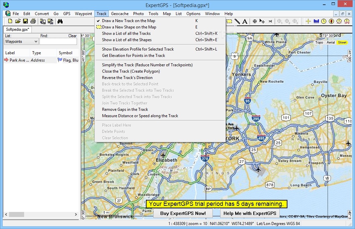The image size is (355, 229).
Task: Open the Waypoint menu
Action: click(83, 14)
